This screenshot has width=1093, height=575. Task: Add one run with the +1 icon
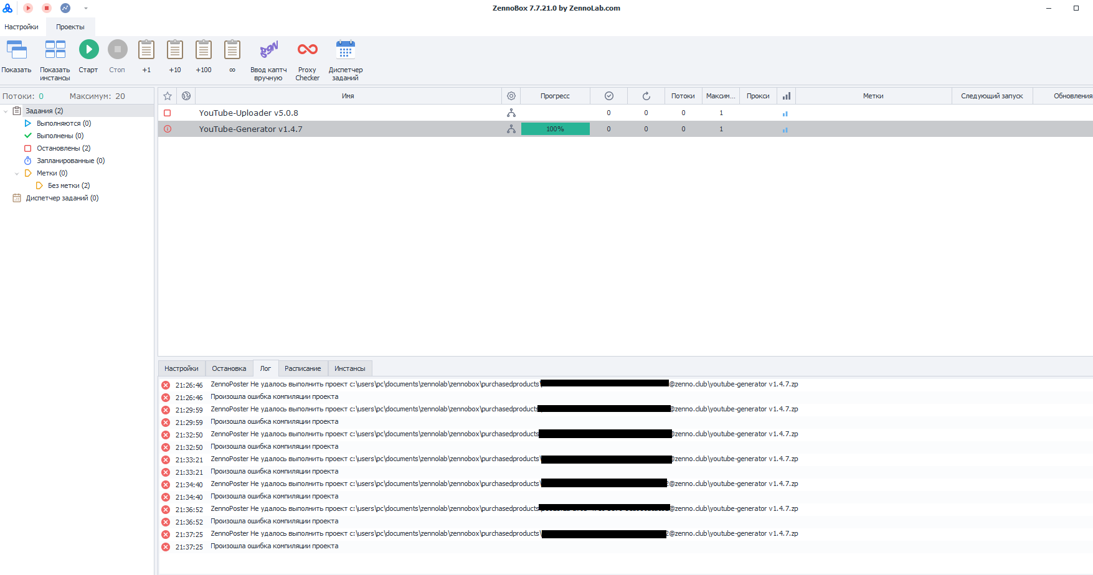click(x=146, y=50)
